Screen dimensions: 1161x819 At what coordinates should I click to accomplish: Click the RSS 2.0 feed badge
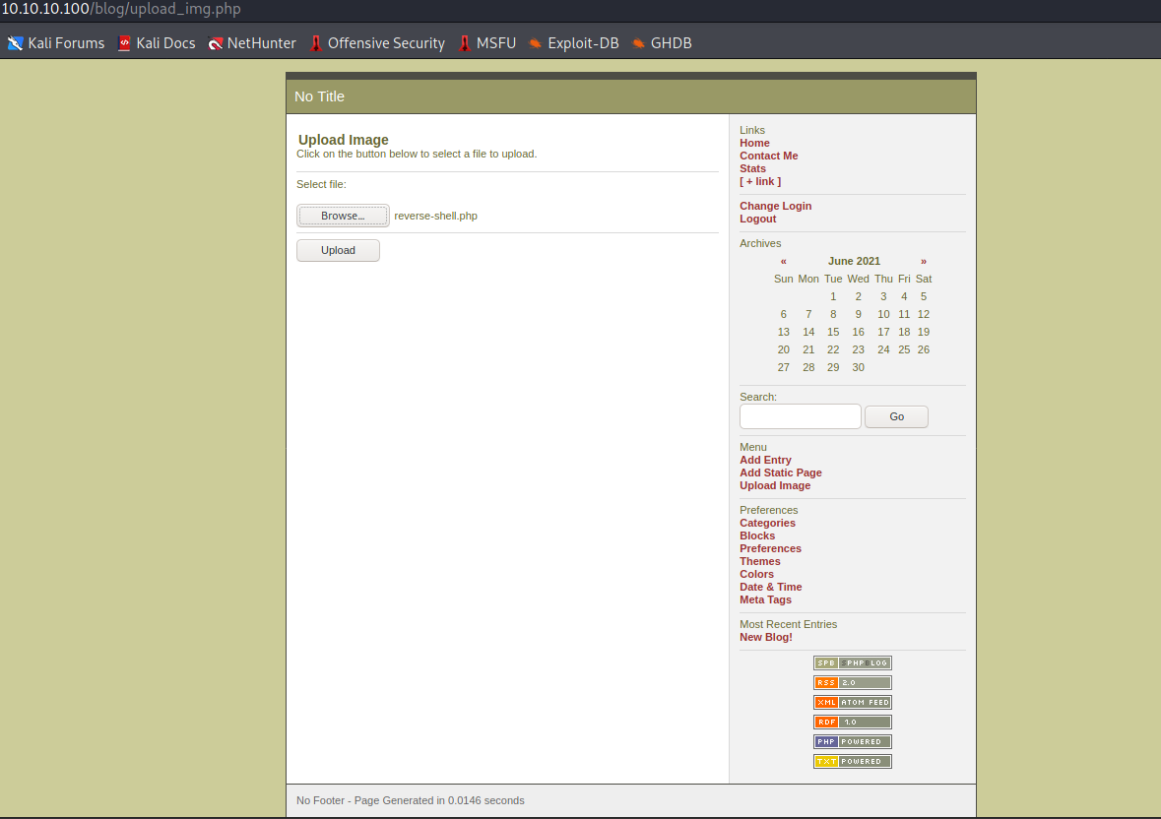click(x=852, y=683)
